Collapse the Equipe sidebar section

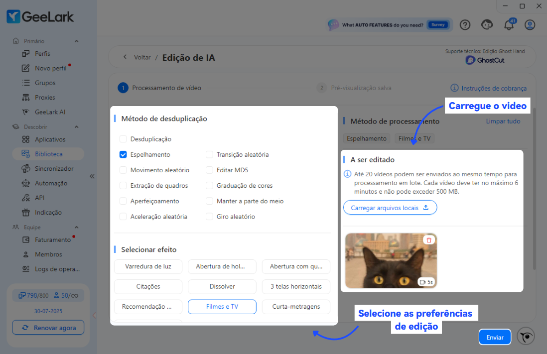point(76,228)
